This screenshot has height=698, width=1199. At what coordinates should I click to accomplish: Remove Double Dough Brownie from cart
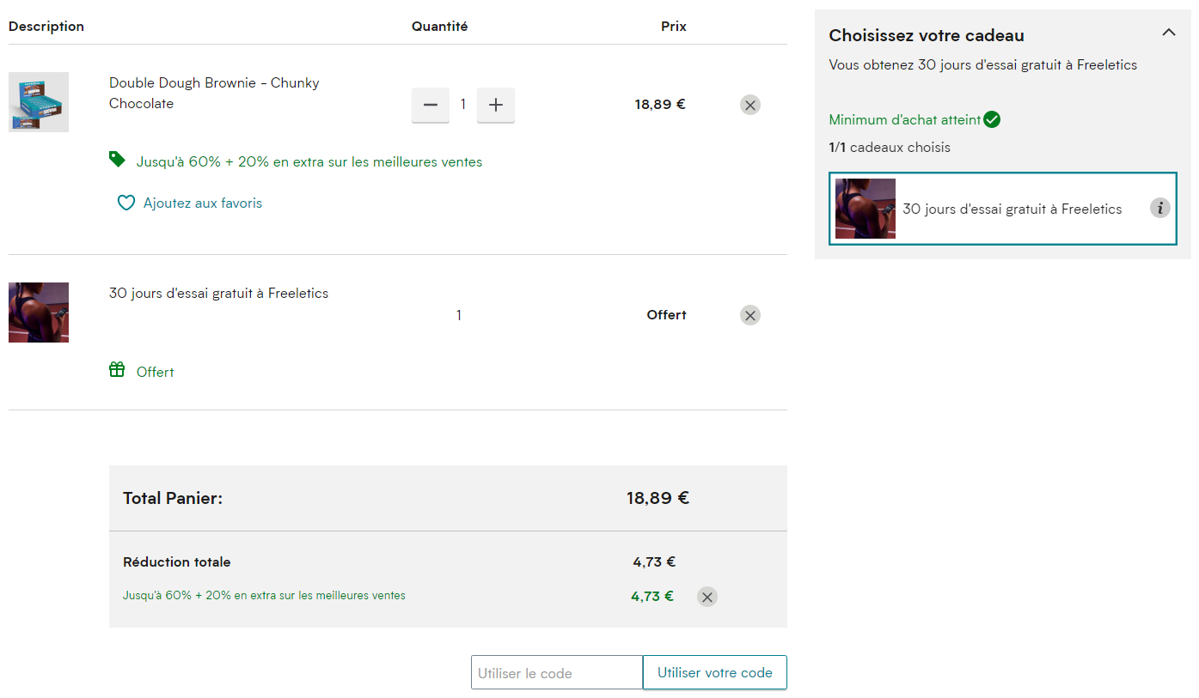point(750,105)
